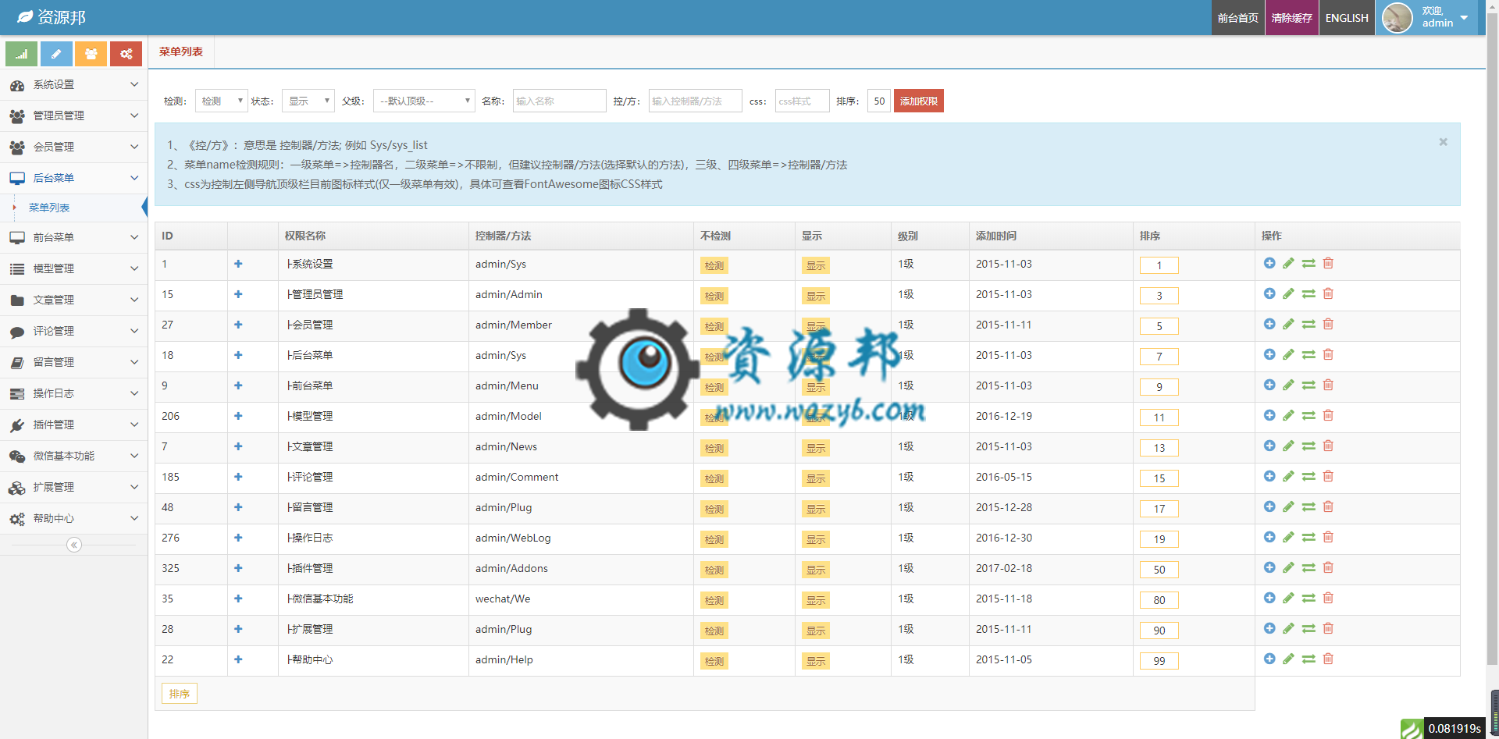Viewport: 1499px width, 739px height.
Task: Expand the 插件管理 row with plus sign
Action: click(x=238, y=568)
